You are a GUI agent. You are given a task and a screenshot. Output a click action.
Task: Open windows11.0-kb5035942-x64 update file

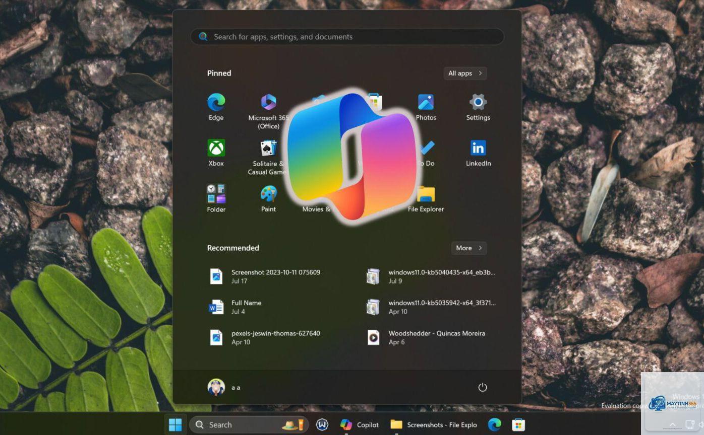click(x=431, y=307)
